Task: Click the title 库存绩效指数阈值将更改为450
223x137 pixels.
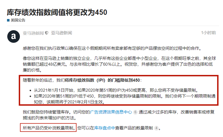Action: (57, 12)
